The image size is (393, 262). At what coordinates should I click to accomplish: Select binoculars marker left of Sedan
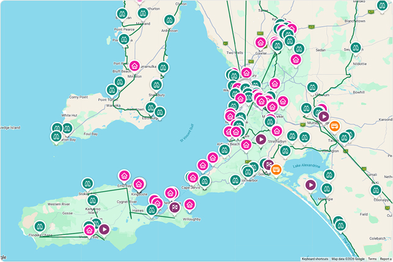299,49
